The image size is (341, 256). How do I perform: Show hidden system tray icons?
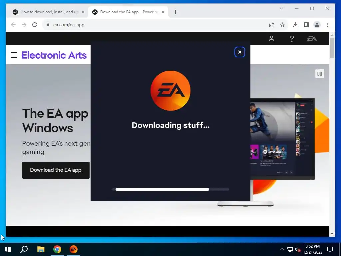[282, 249]
